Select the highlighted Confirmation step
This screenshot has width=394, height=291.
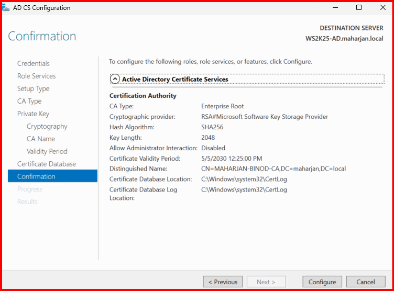tap(36, 176)
